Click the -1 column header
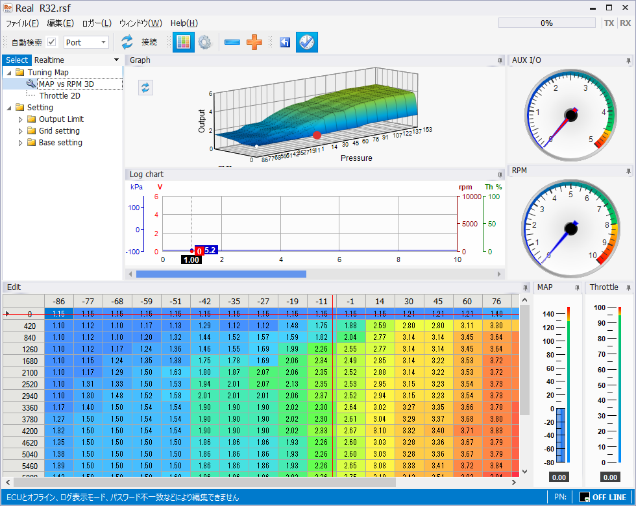Viewport: 636px width, 506px height. point(350,301)
